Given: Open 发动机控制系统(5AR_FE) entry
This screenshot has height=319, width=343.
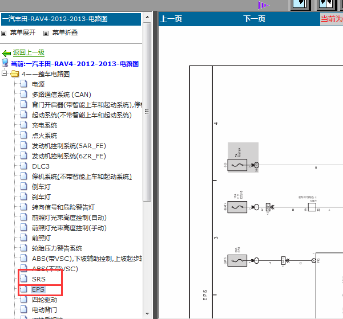Looking at the screenshot, I should coord(69,146).
